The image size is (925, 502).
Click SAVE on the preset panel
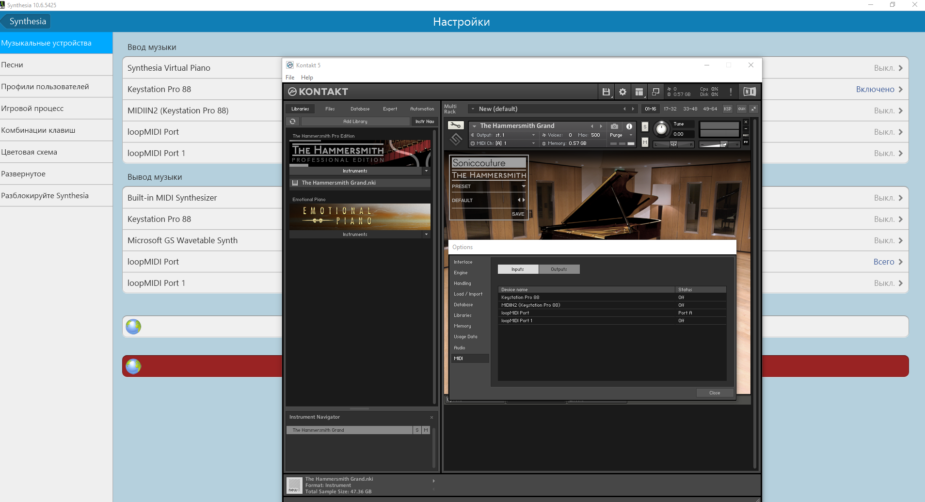click(x=518, y=214)
